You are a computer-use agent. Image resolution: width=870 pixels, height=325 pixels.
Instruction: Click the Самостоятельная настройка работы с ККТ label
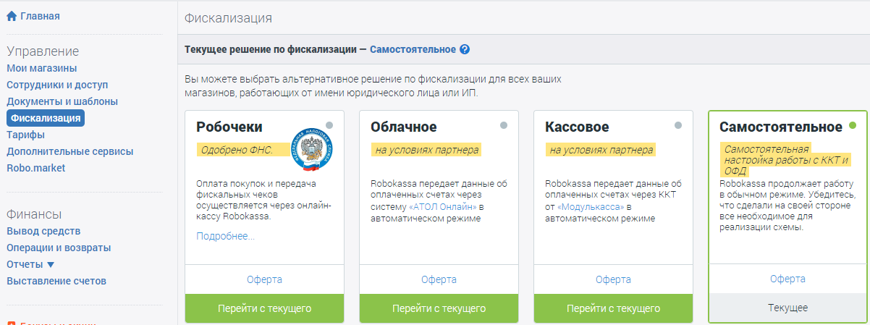click(x=786, y=160)
